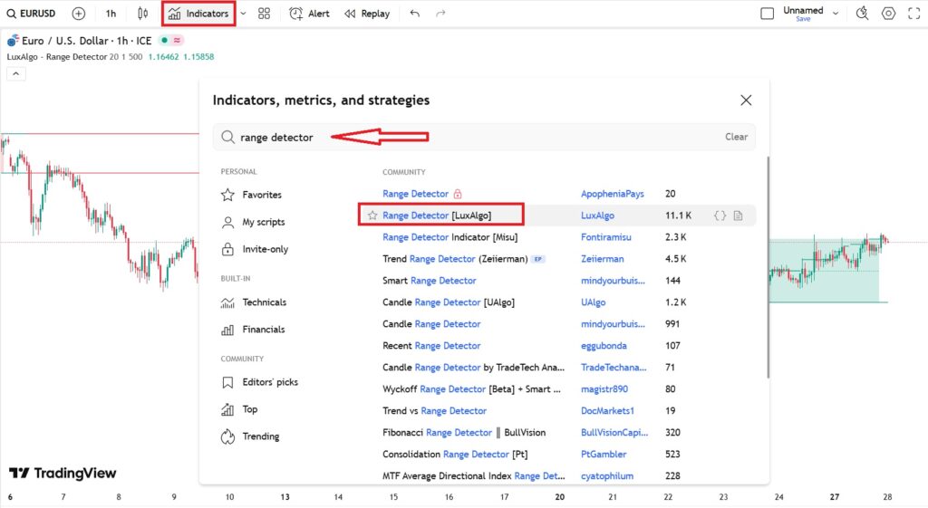This screenshot has width=928, height=508.
Task: Collapse the indicator legend with chevron
Action: [x=15, y=74]
